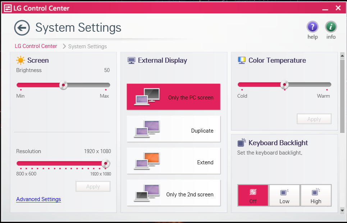Click Set the keyboard backlight text
347x223 pixels.
[270, 153]
